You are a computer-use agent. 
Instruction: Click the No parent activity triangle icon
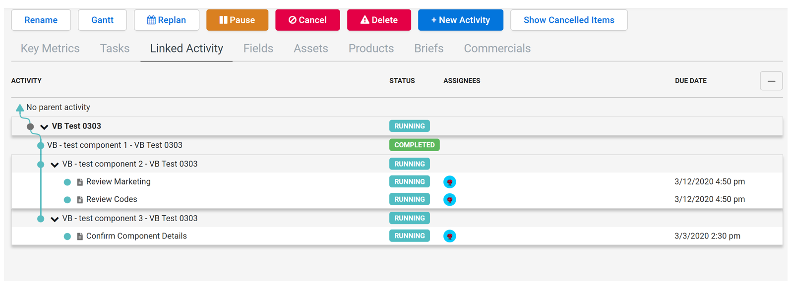[x=20, y=108]
